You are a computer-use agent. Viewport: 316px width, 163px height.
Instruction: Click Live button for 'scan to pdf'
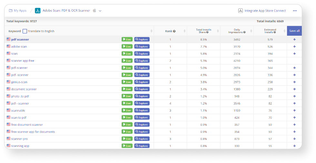[x=127, y=117]
